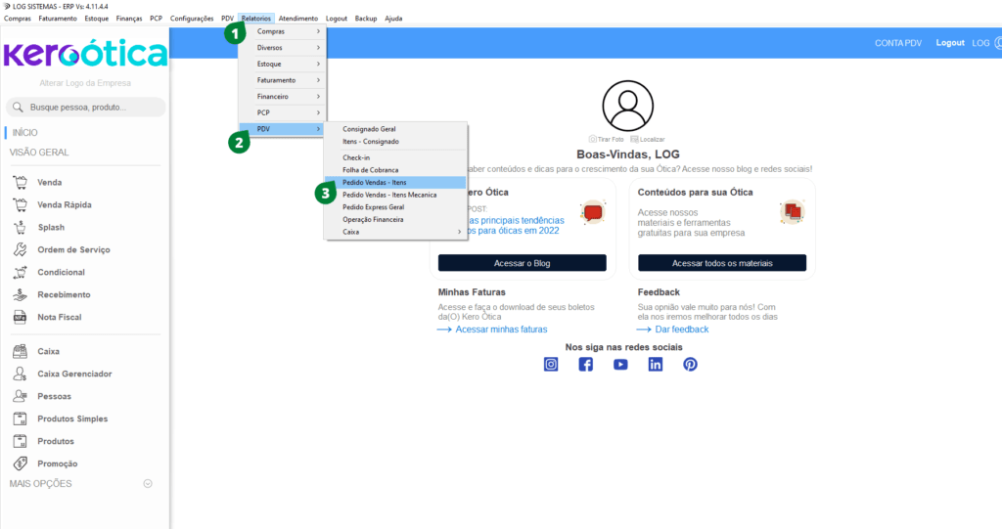Open the Pinterest social icon

pyautogui.click(x=690, y=364)
